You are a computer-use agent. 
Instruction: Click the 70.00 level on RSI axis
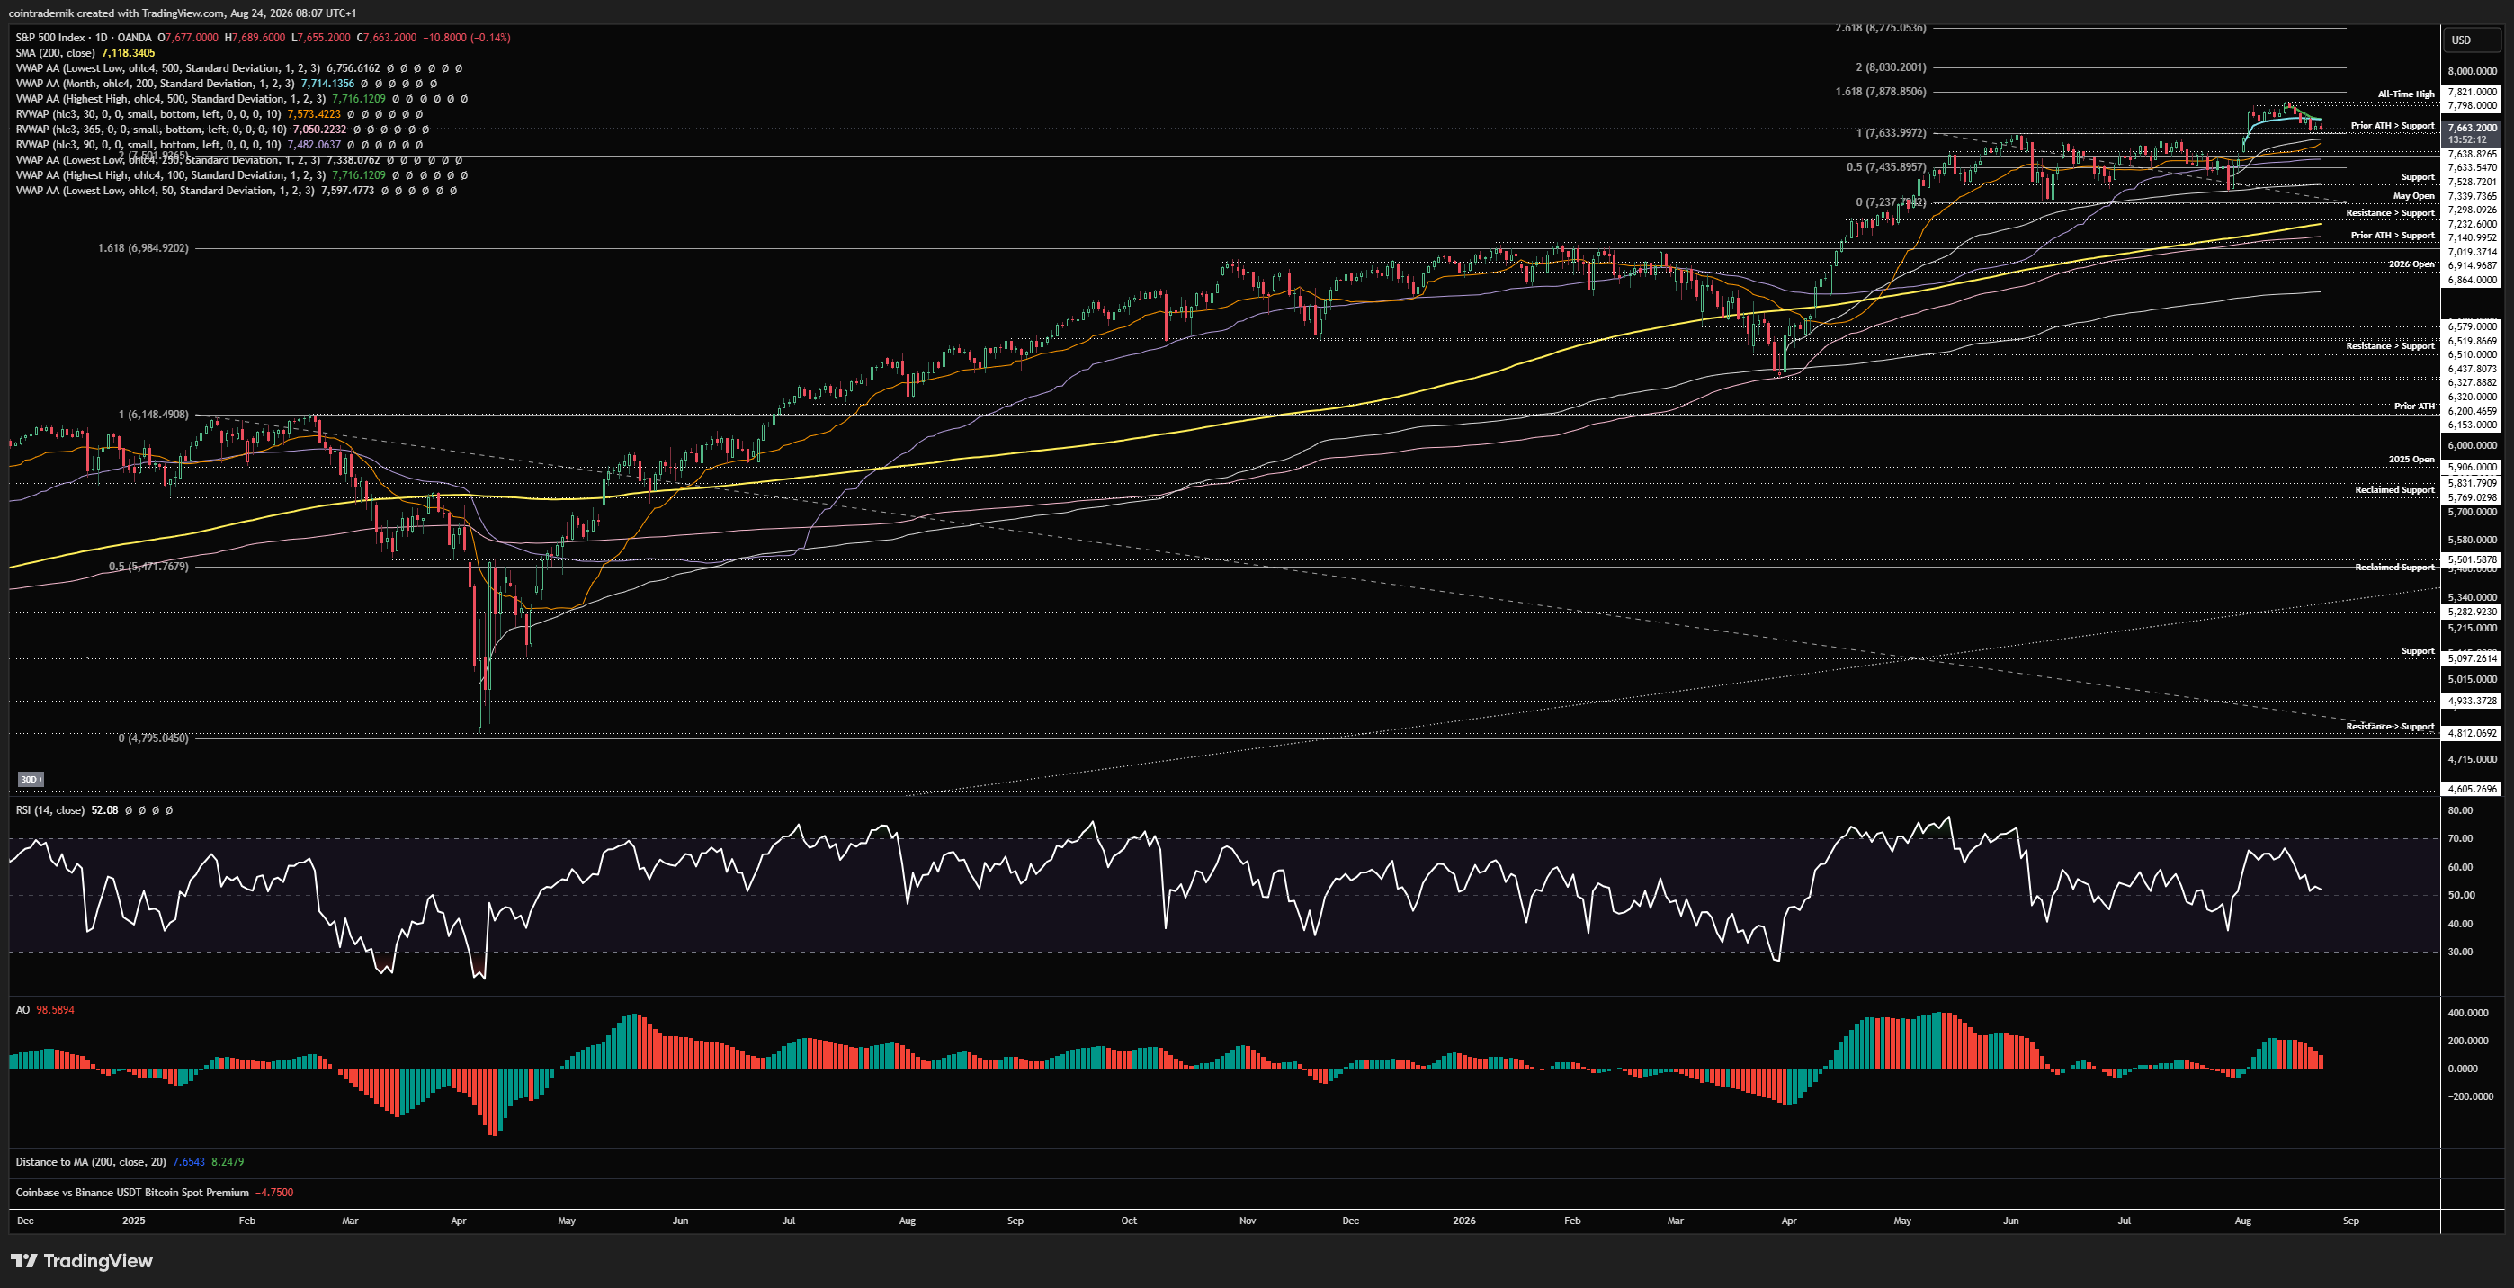click(2460, 838)
